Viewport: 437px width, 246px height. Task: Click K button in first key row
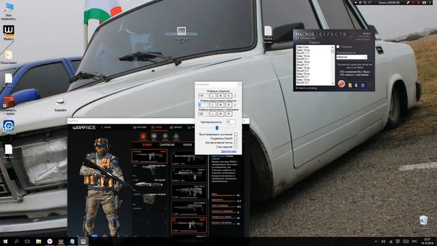(229, 96)
